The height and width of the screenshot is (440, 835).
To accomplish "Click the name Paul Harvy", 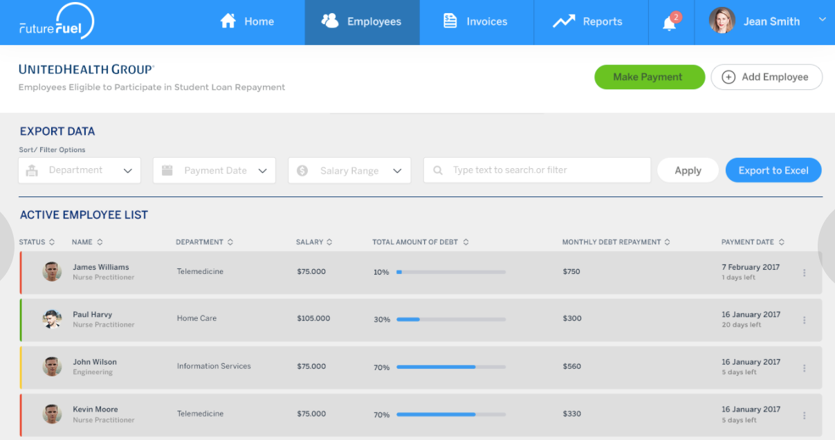I will click(x=93, y=315).
